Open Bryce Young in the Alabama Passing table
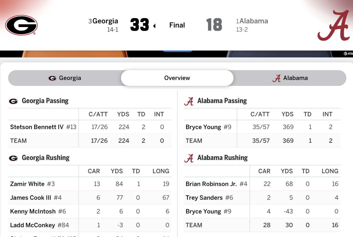353x237 pixels. pyautogui.click(x=203, y=127)
